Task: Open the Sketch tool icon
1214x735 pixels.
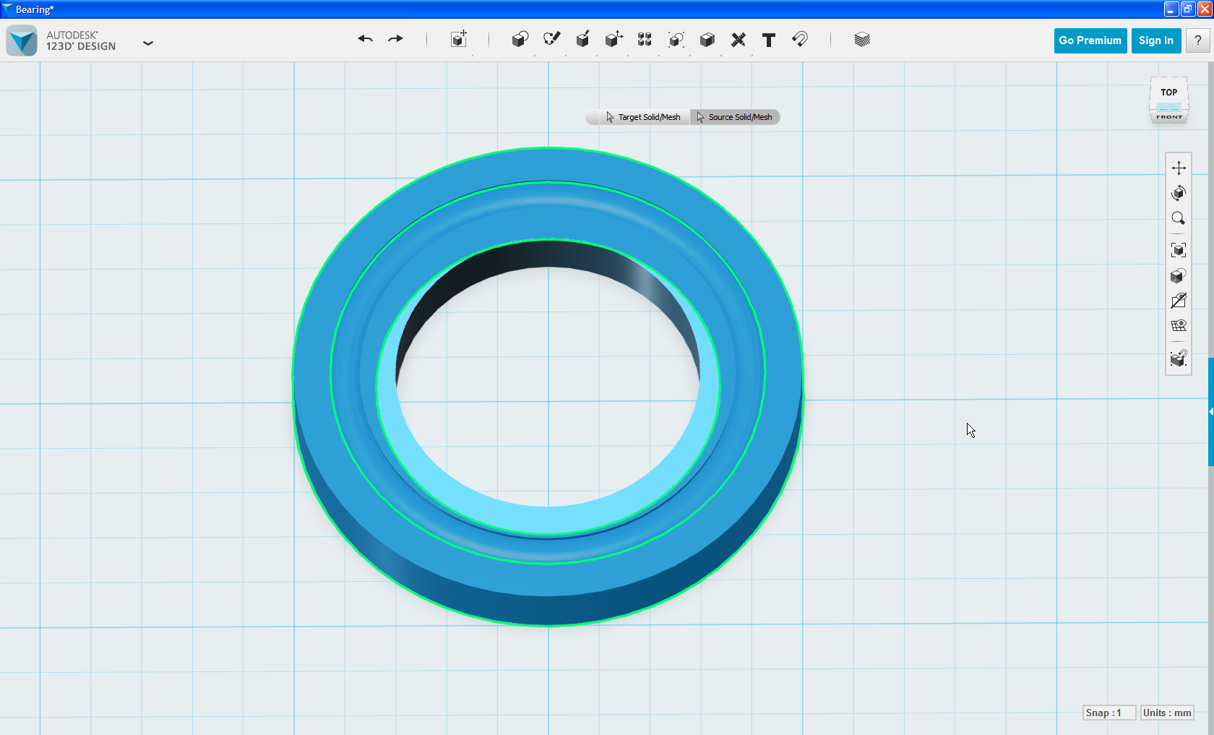Action: (551, 39)
